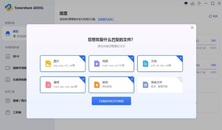Click the mp4, mov, avi, flv等 text
The image size is (222, 130).
pos(113,65)
